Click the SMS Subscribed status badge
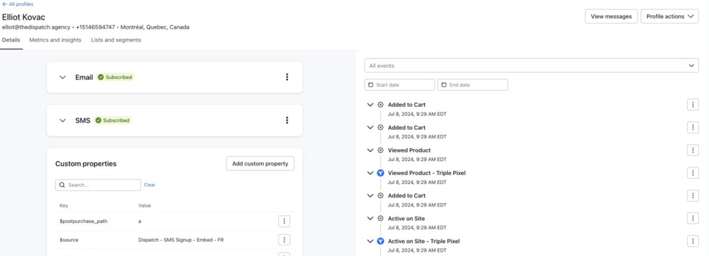Image resolution: width=709 pixels, height=256 pixels. tap(112, 120)
